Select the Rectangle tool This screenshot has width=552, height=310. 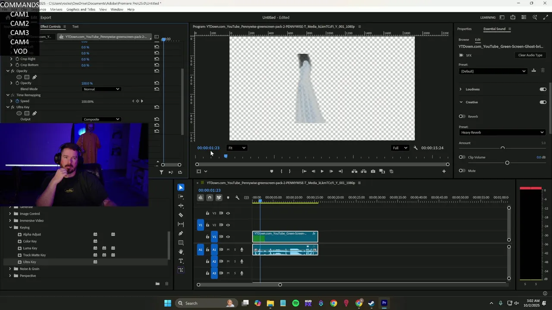coord(181,242)
